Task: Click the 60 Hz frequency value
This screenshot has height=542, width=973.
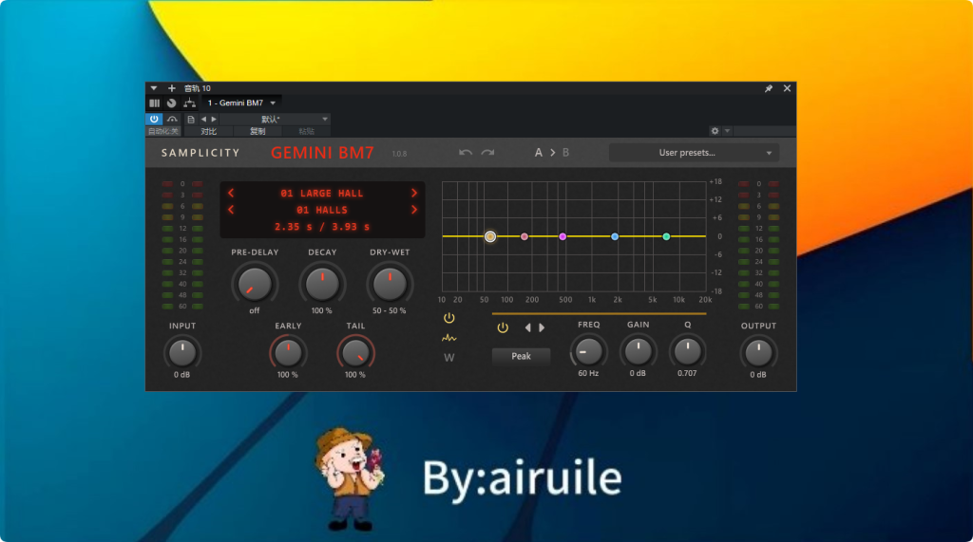Action: pyautogui.click(x=588, y=373)
